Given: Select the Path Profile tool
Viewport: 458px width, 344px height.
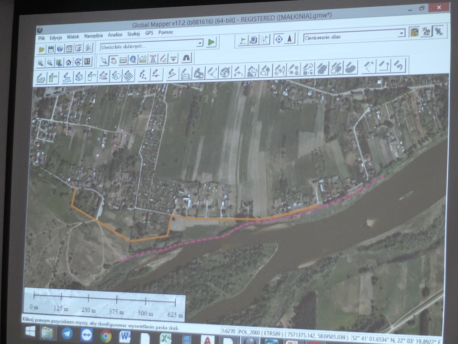Looking at the screenshot, I should (143, 60).
